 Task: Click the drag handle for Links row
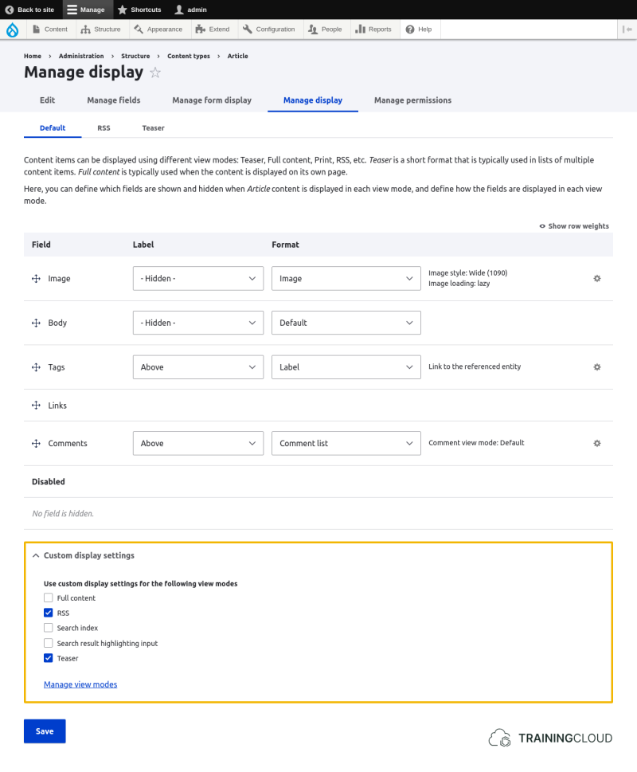click(x=36, y=406)
